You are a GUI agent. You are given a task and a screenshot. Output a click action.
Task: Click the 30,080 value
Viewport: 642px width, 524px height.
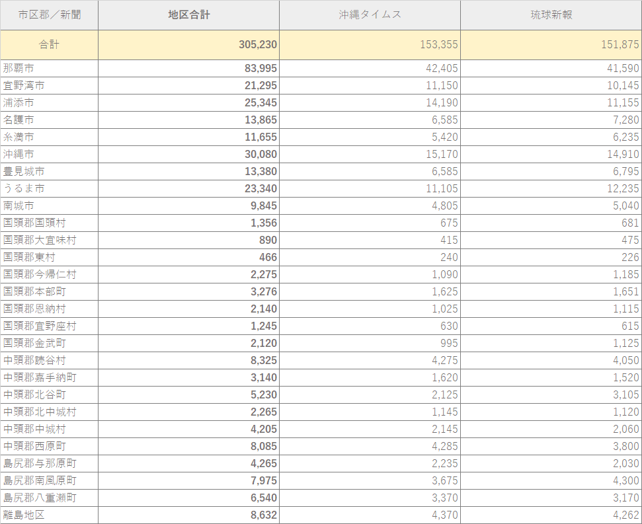[261, 154]
